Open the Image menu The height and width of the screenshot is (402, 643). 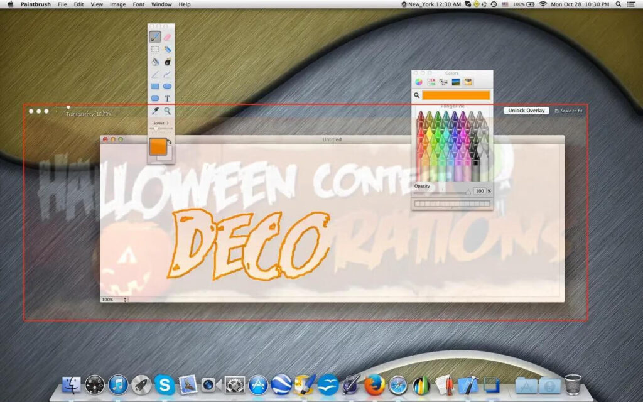(117, 4)
